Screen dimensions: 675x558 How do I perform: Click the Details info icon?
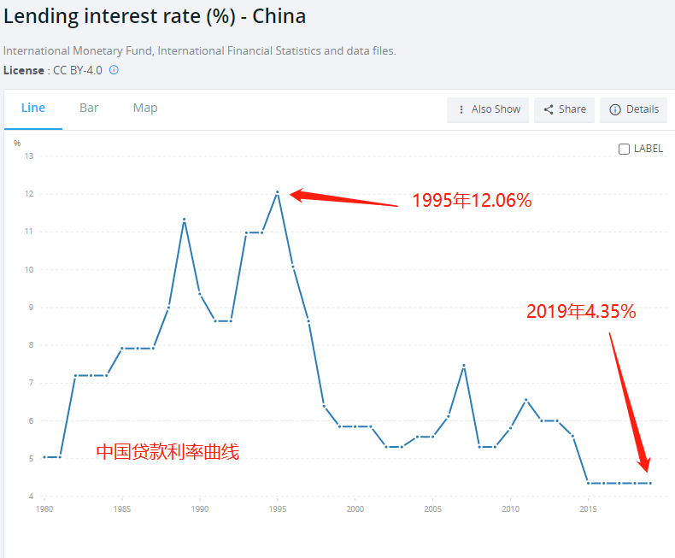click(x=614, y=109)
